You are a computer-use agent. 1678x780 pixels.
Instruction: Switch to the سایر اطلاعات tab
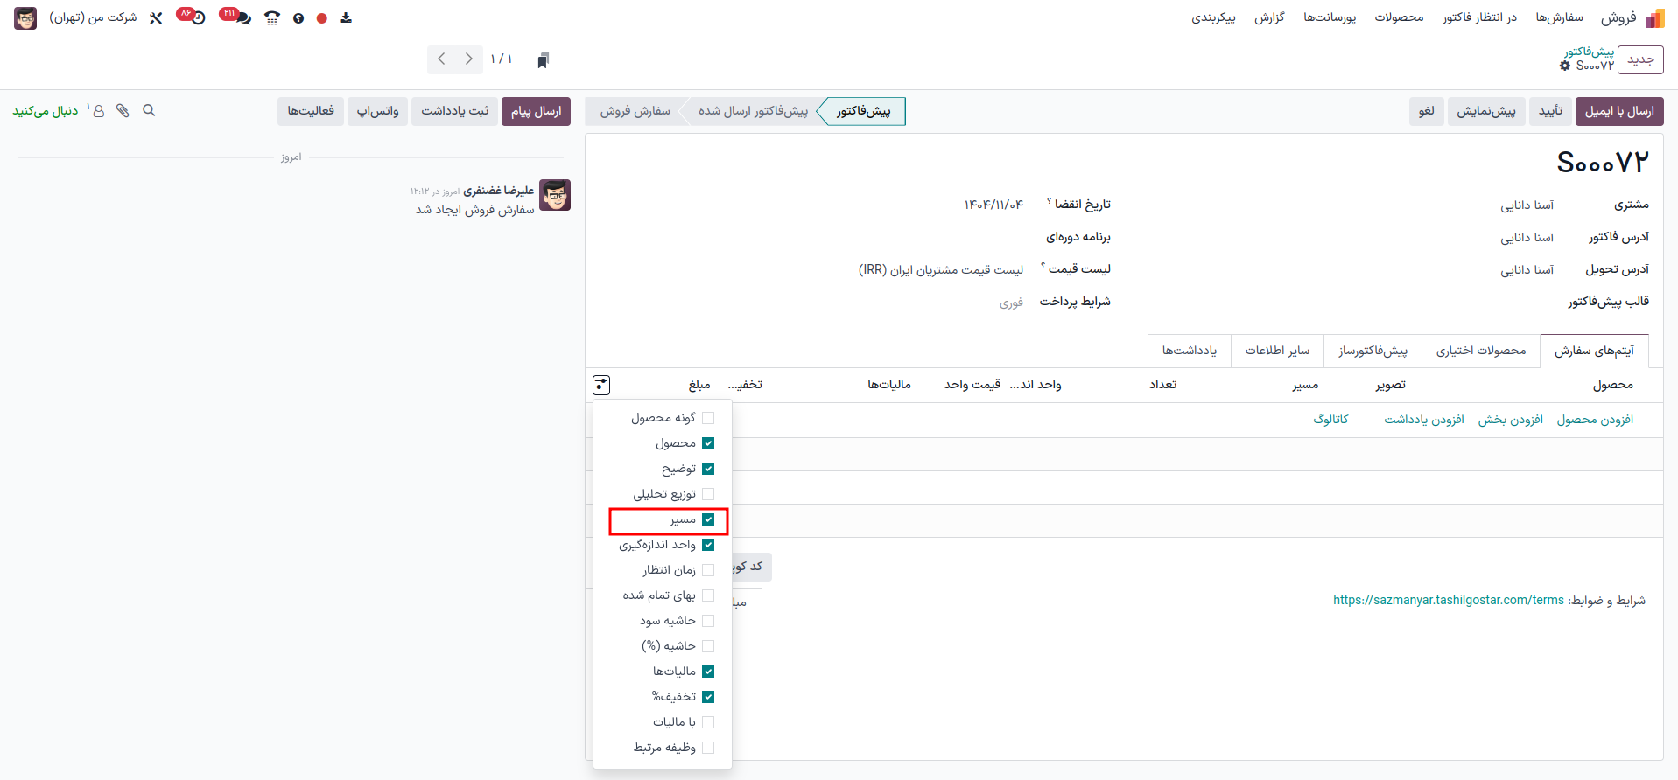pyautogui.click(x=1277, y=351)
